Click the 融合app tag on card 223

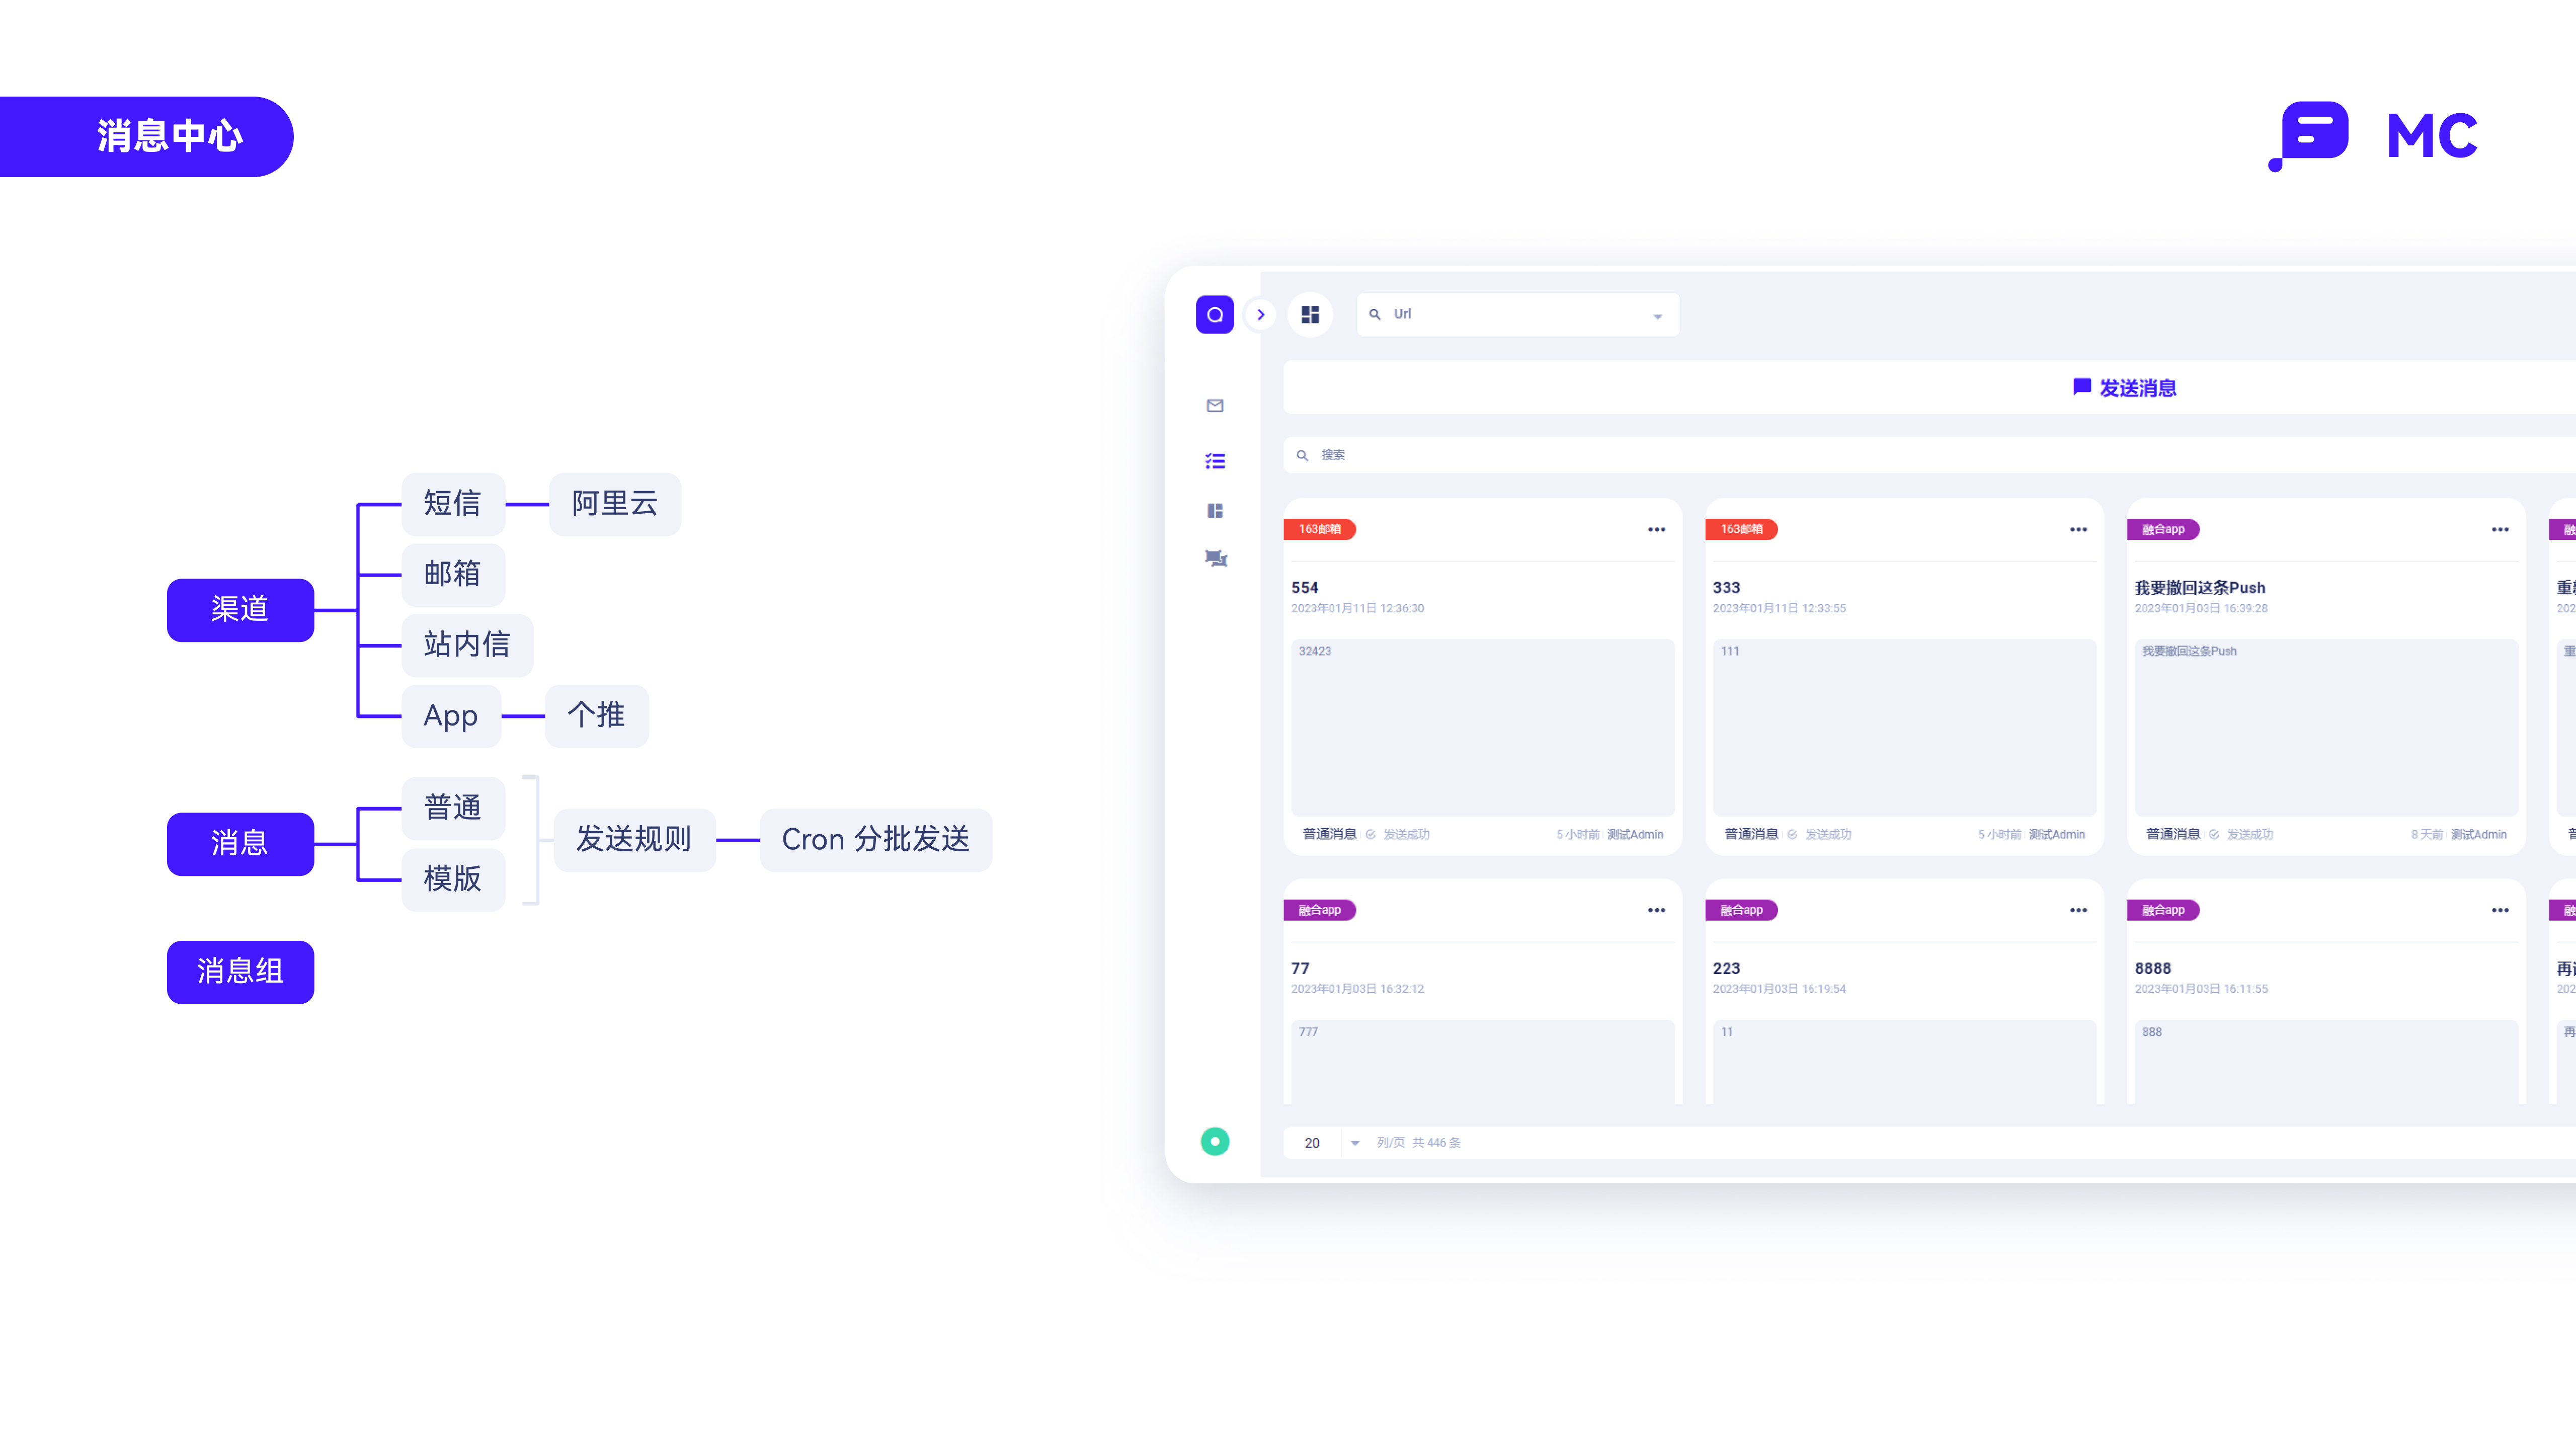pos(1741,910)
